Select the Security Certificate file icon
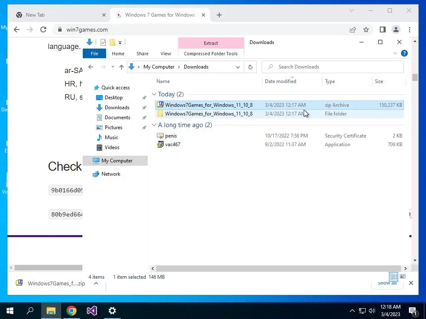 click(160, 136)
